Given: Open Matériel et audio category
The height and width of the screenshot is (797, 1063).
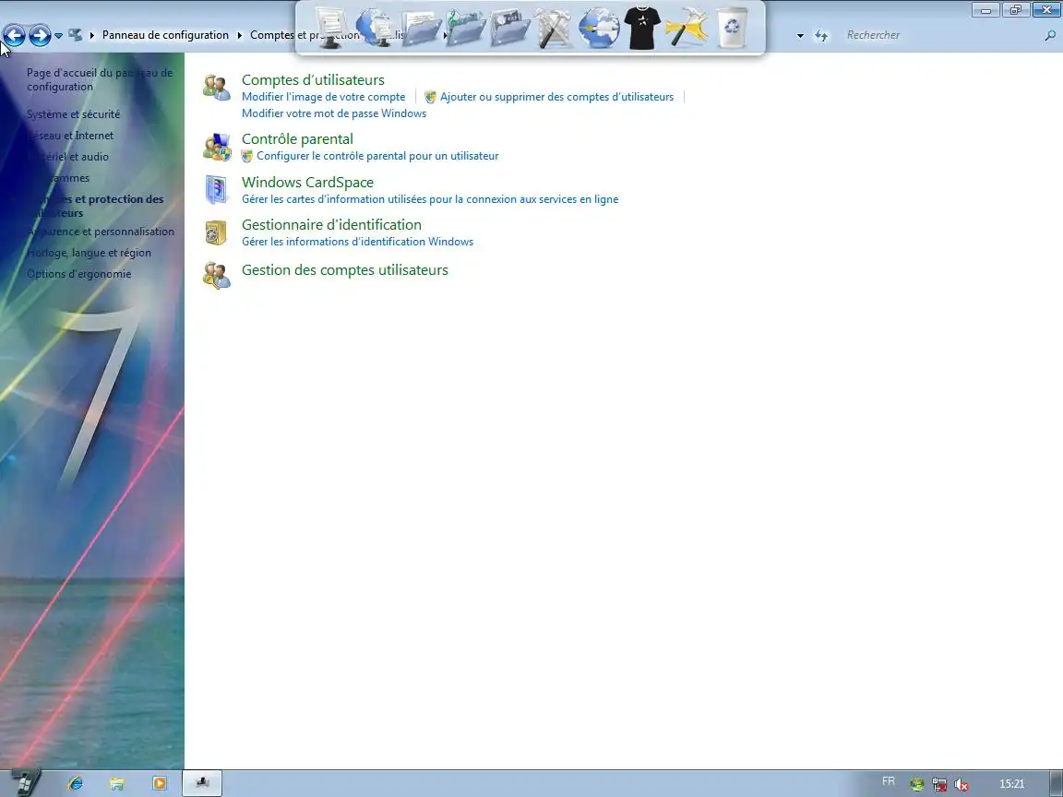Looking at the screenshot, I should coord(67,157).
